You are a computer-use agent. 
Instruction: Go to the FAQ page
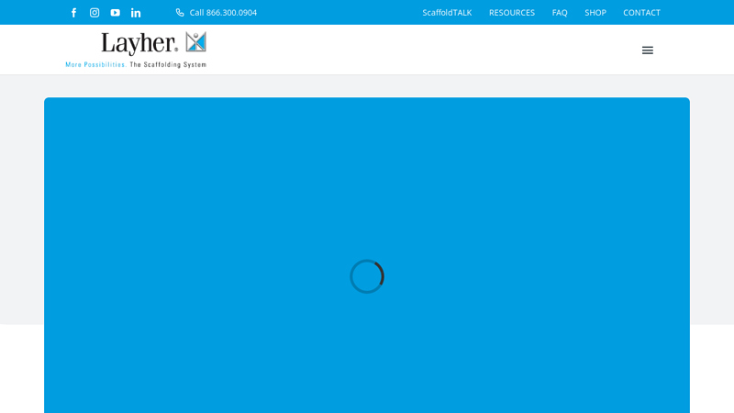coord(560,13)
